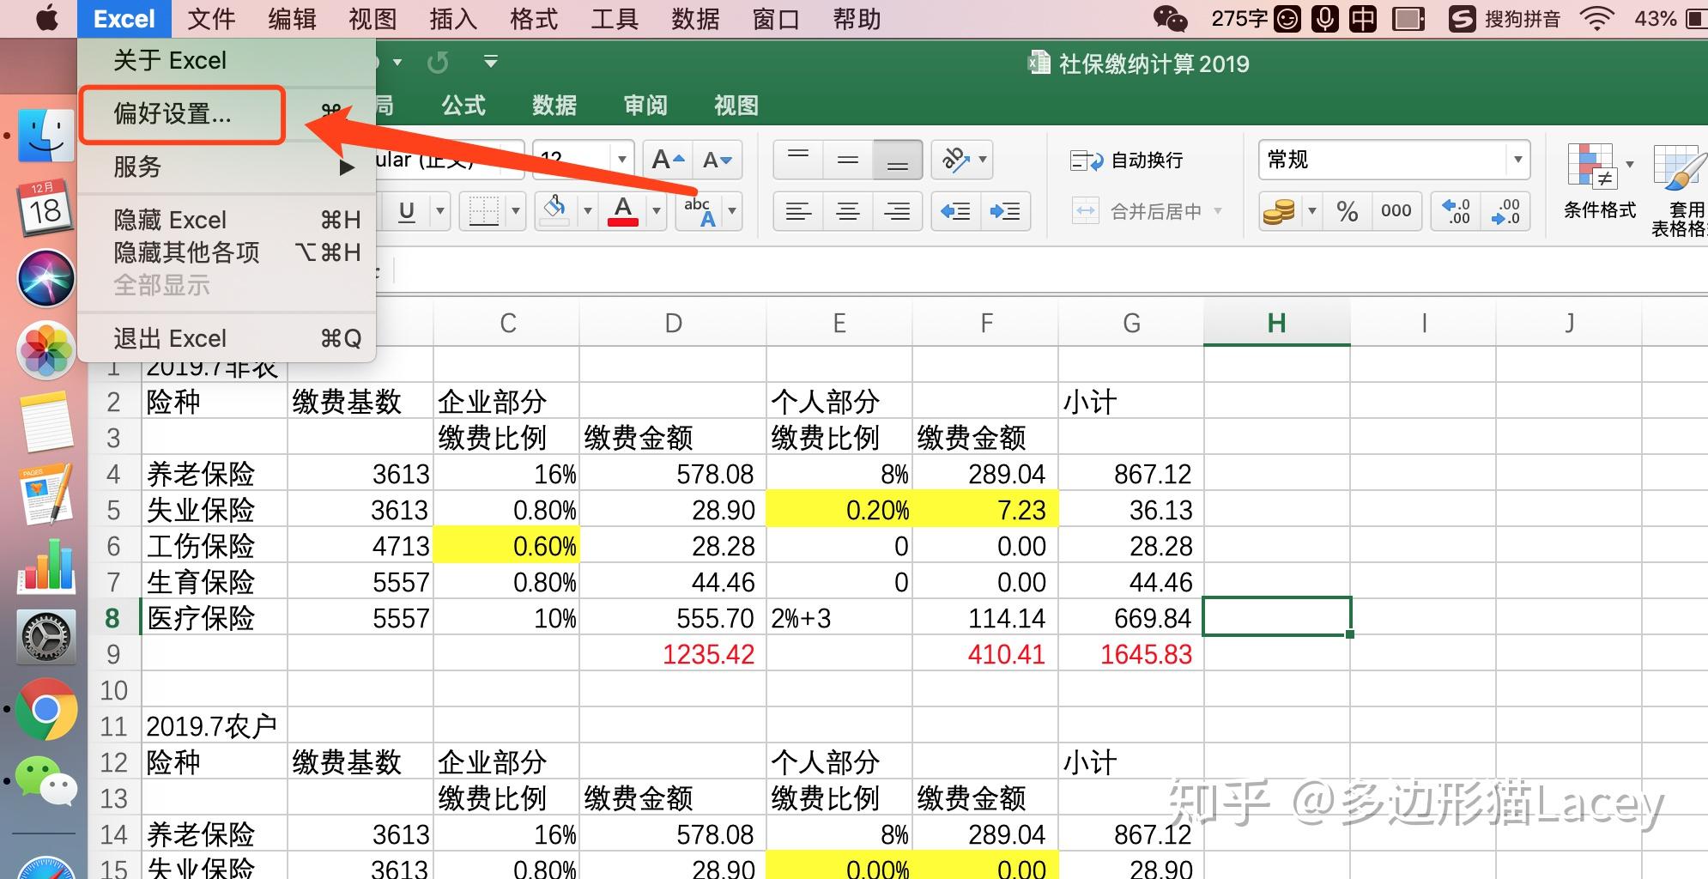Switch to the 公式 ribbon tab
This screenshot has height=879, width=1708.
[463, 106]
